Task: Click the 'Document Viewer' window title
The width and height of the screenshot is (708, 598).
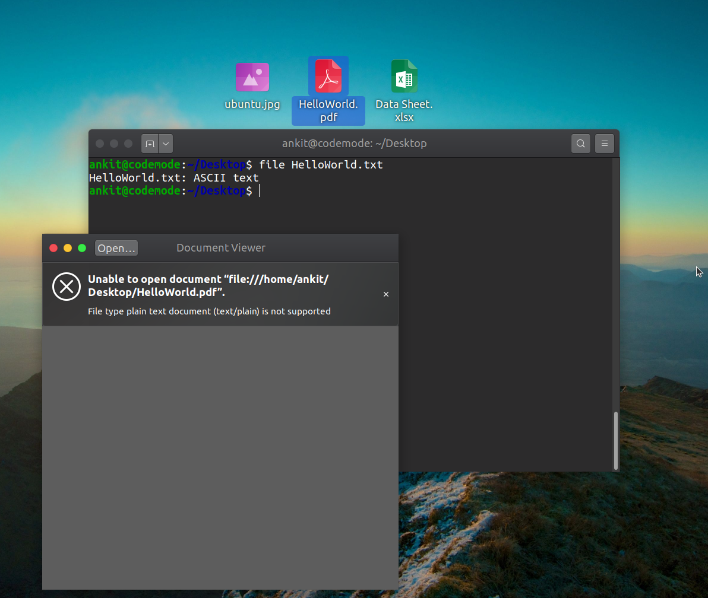Action: [x=220, y=248]
